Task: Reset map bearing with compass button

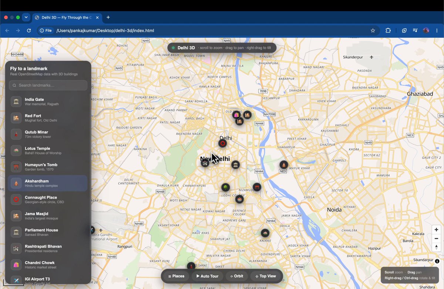Action: point(436,248)
